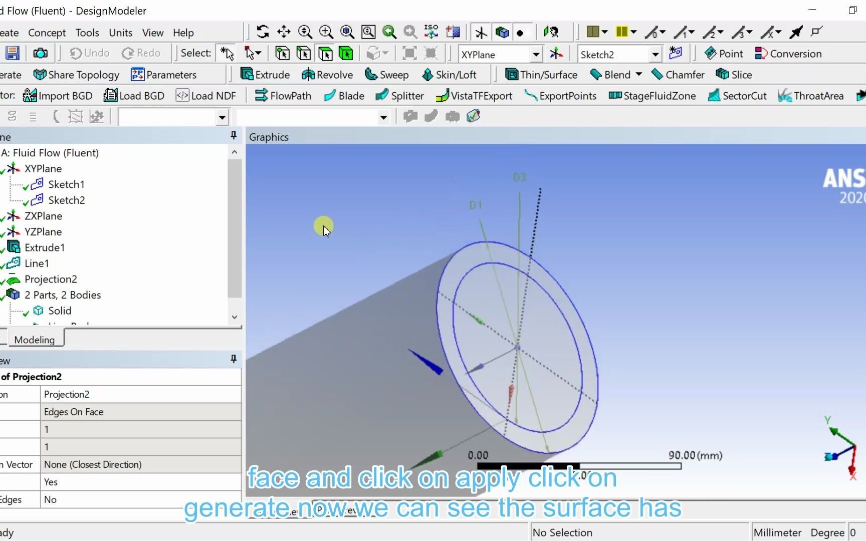866x541 pixels.
Task: Click the Revolve tool
Action: [327, 75]
